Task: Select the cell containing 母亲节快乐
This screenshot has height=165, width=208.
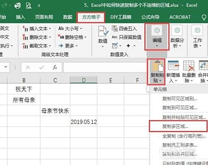Action: point(55,111)
